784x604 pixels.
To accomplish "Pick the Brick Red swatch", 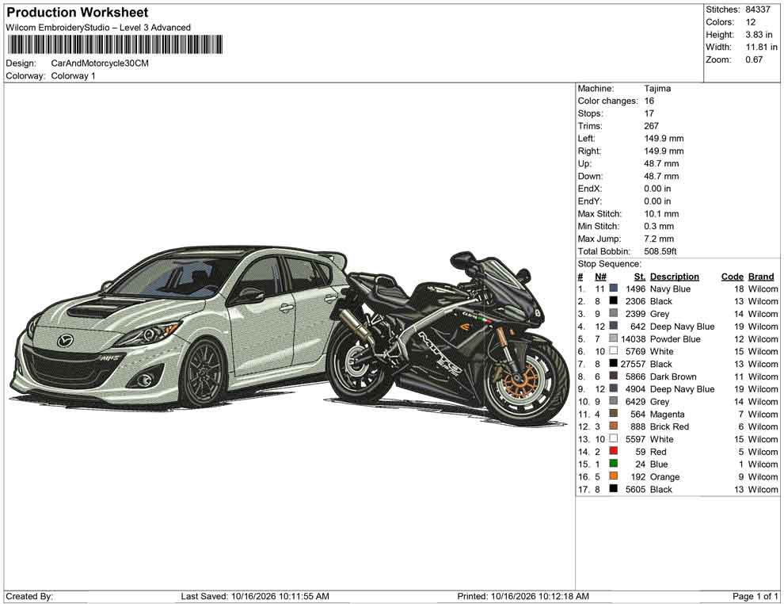I will (x=613, y=426).
